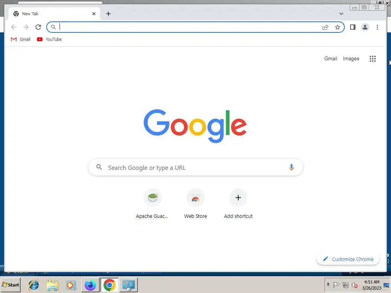The width and height of the screenshot is (391, 293).
Task: Click Add shortcut tile
Action: 238,204
